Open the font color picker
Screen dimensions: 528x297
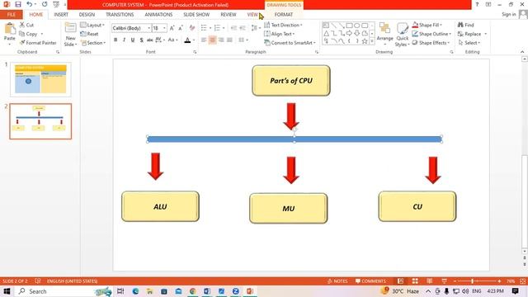pos(194,40)
